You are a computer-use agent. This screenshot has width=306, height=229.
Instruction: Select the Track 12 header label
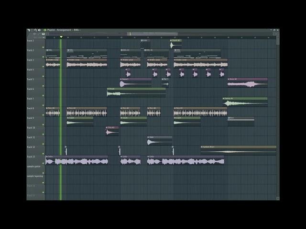31,147
